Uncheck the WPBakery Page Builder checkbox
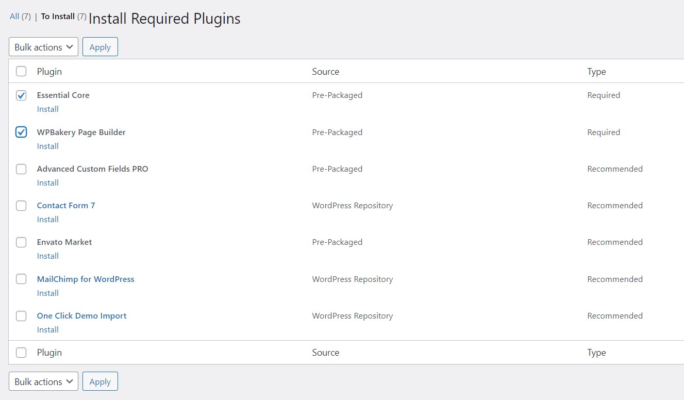 pos(21,132)
